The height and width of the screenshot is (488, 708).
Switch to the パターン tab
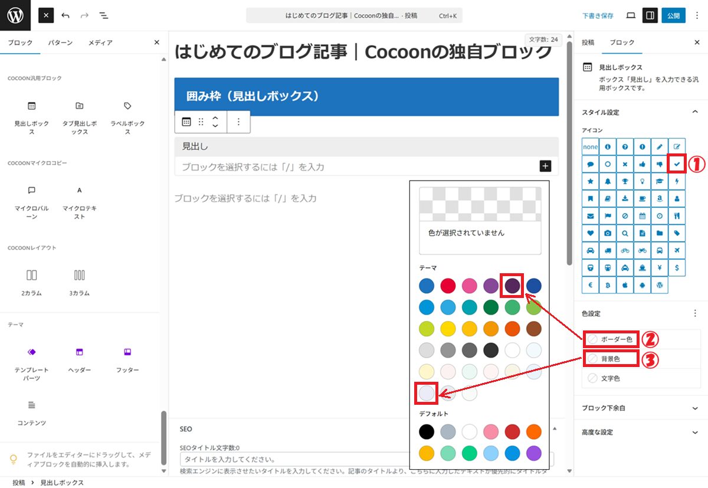point(60,42)
